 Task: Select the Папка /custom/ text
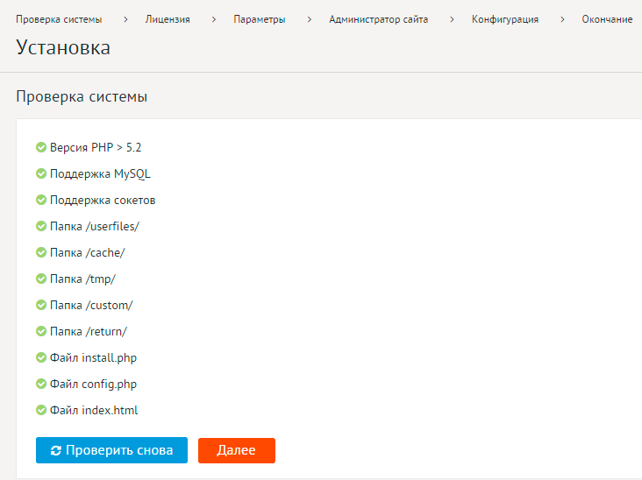[x=91, y=305]
